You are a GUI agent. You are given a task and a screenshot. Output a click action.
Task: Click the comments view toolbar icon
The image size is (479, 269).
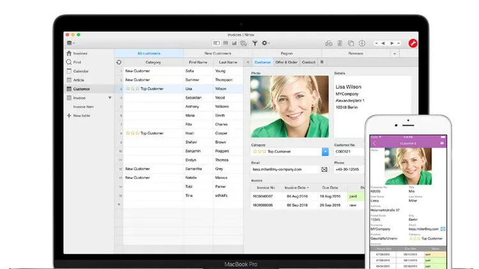coord(243,43)
